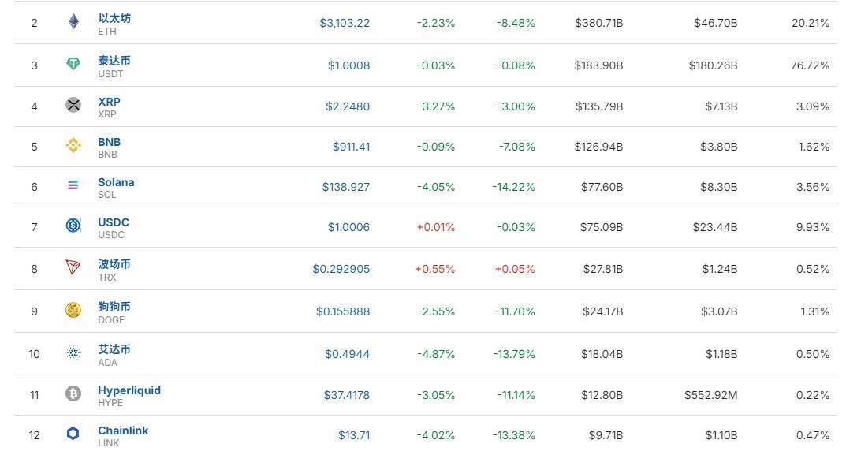Click the blue USDC coin icon
The image size is (861, 455).
pyautogui.click(x=73, y=226)
